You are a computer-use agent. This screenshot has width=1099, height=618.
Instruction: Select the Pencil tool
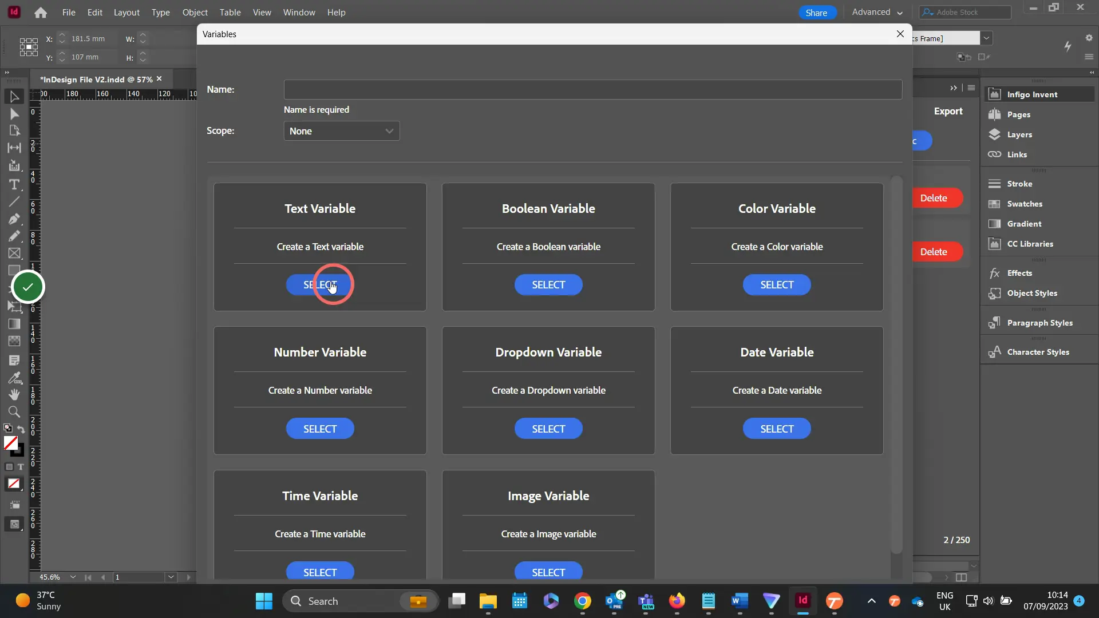coord(14,236)
